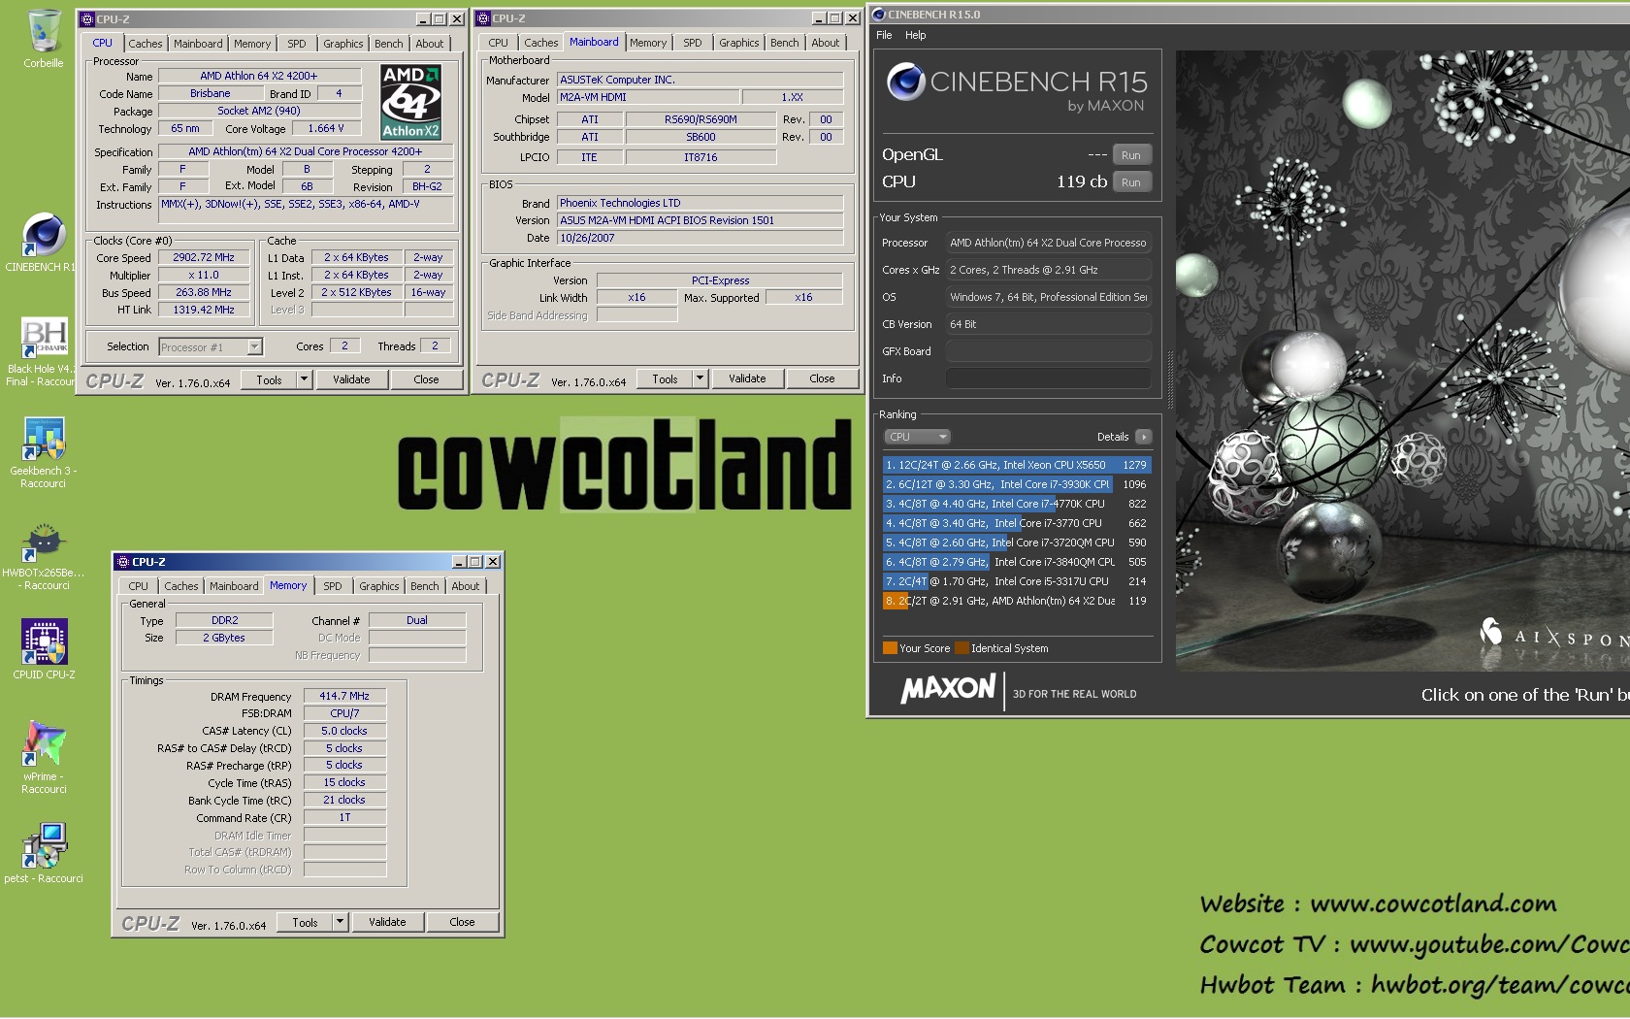1630x1019 pixels.
Task: Click Validate in Memory window
Action: pos(387,922)
